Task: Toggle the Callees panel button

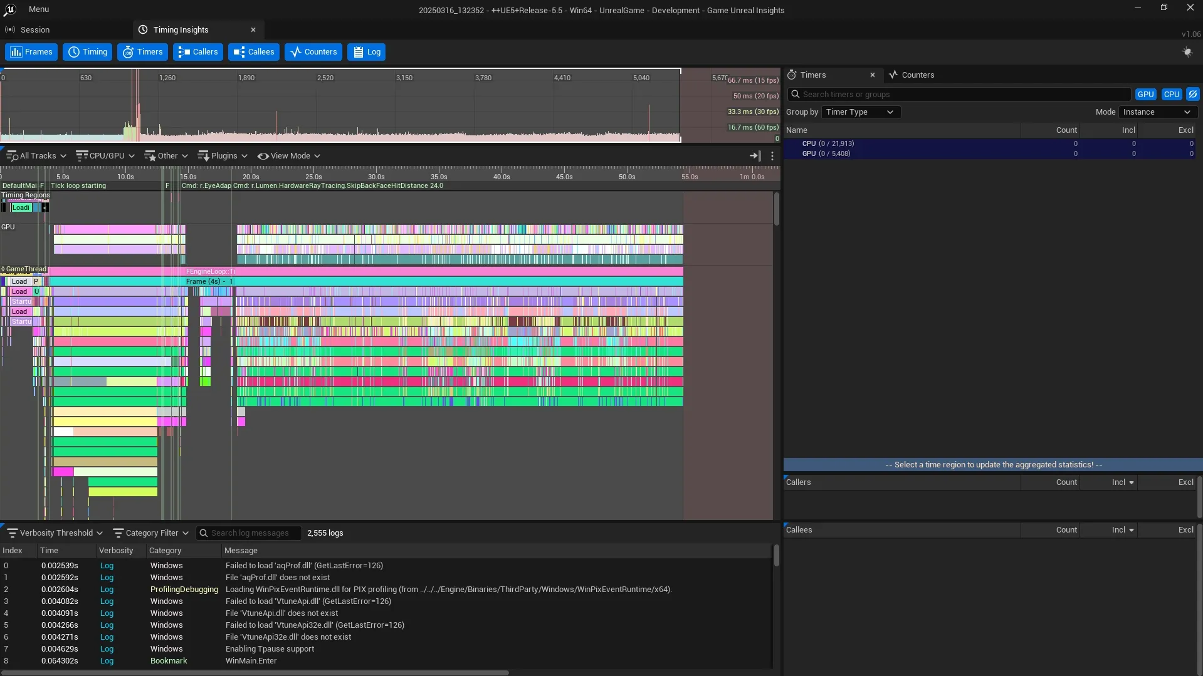Action: point(254,52)
